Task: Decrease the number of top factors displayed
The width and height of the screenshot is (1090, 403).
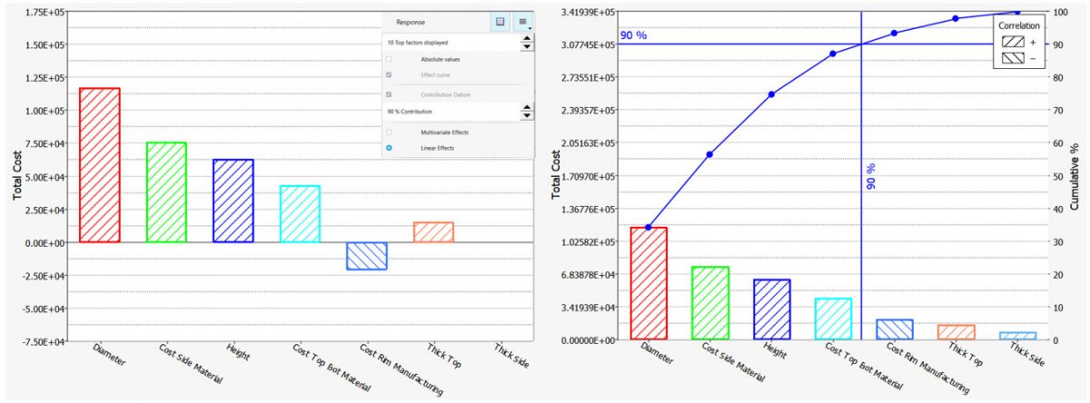Action: [526, 46]
